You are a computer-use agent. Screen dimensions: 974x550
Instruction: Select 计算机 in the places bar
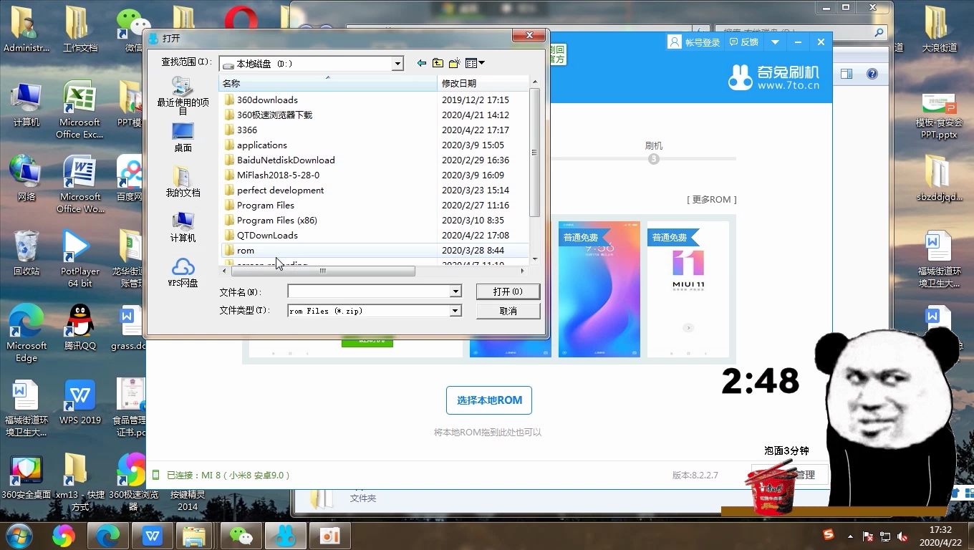coord(183,227)
